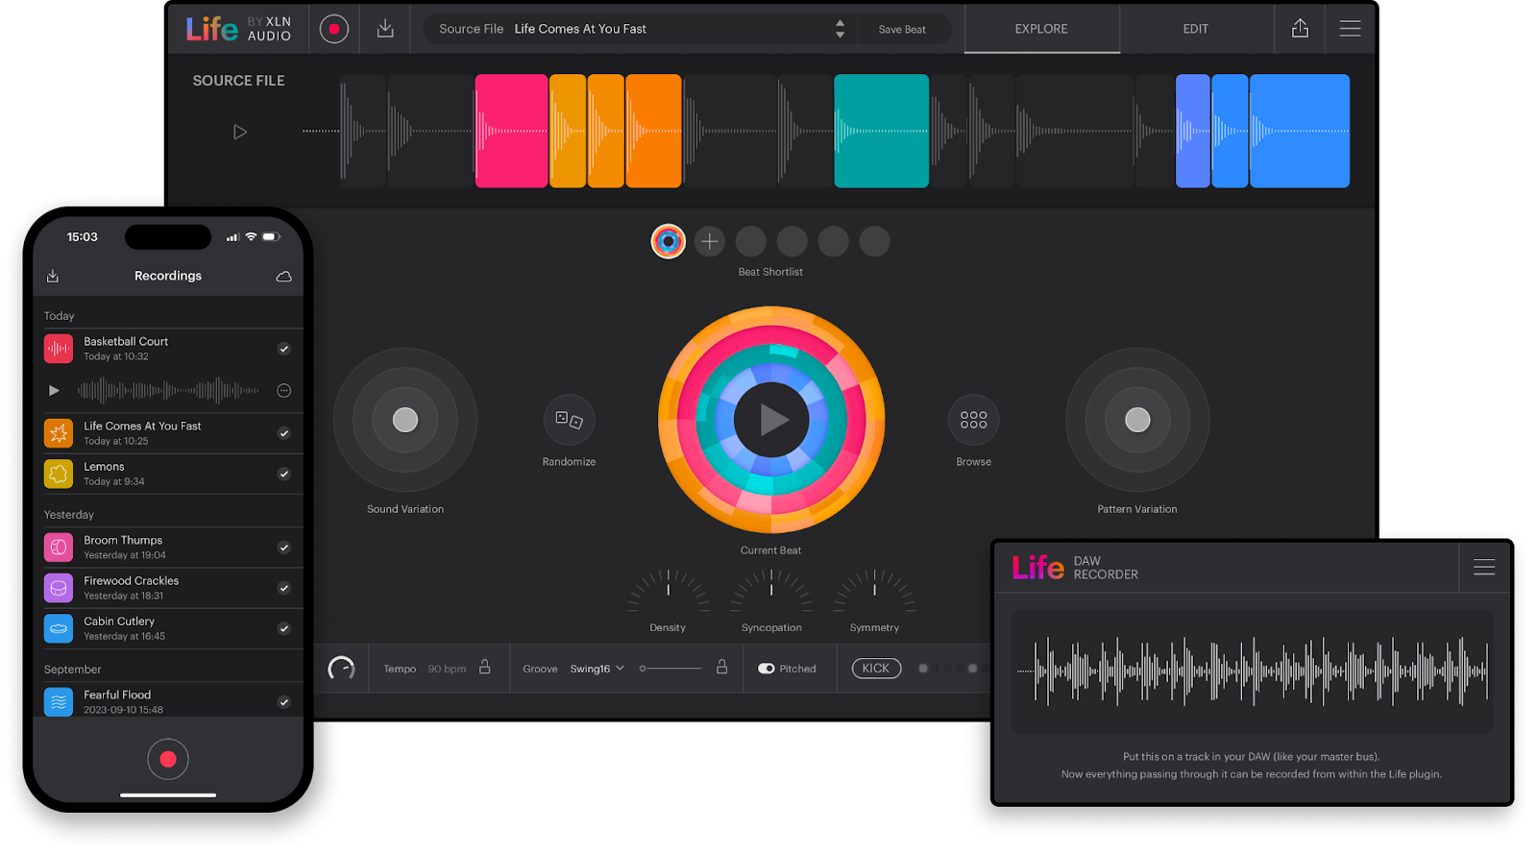This screenshot has height=854, width=1537.
Task: Switch to the EXPLORE tab
Action: 1041,29
